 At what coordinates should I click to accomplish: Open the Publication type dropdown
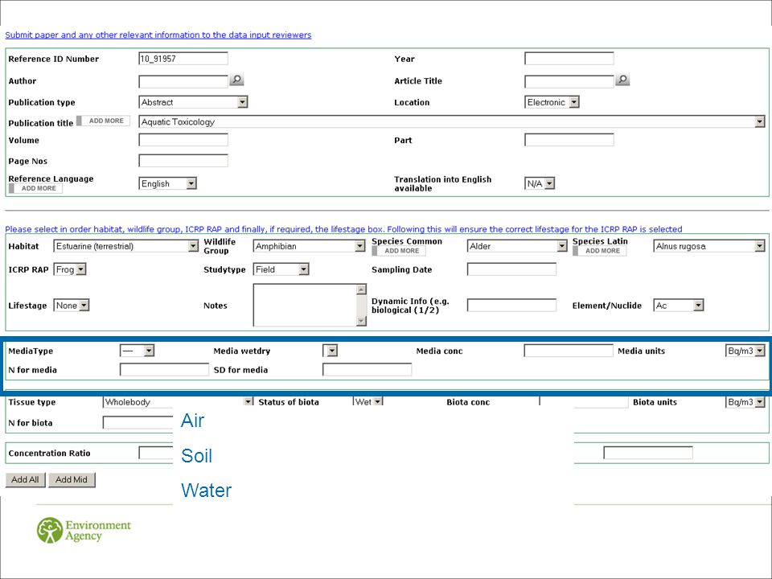click(x=193, y=102)
